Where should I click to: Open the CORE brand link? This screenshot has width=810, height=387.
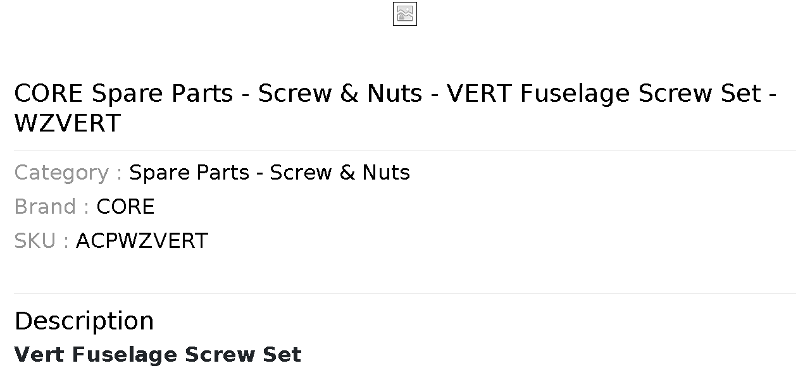(x=125, y=207)
